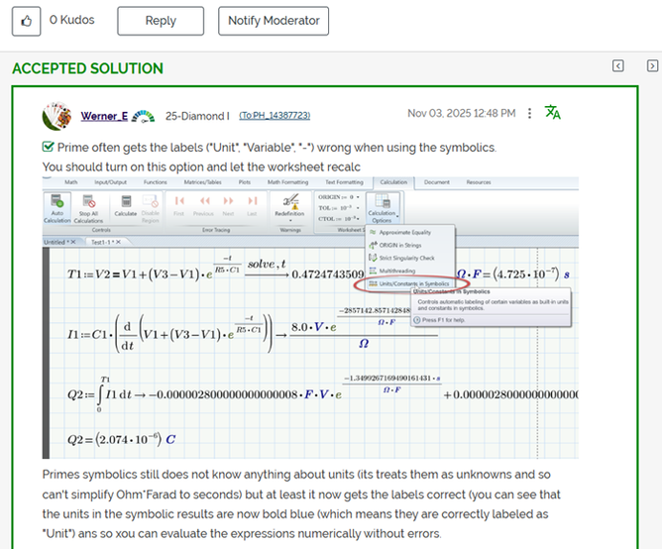This screenshot has width=662, height=549.
Task: Click the Kudos thumbs-up icon
Action: pyautogui.click(x=26, y=20)
